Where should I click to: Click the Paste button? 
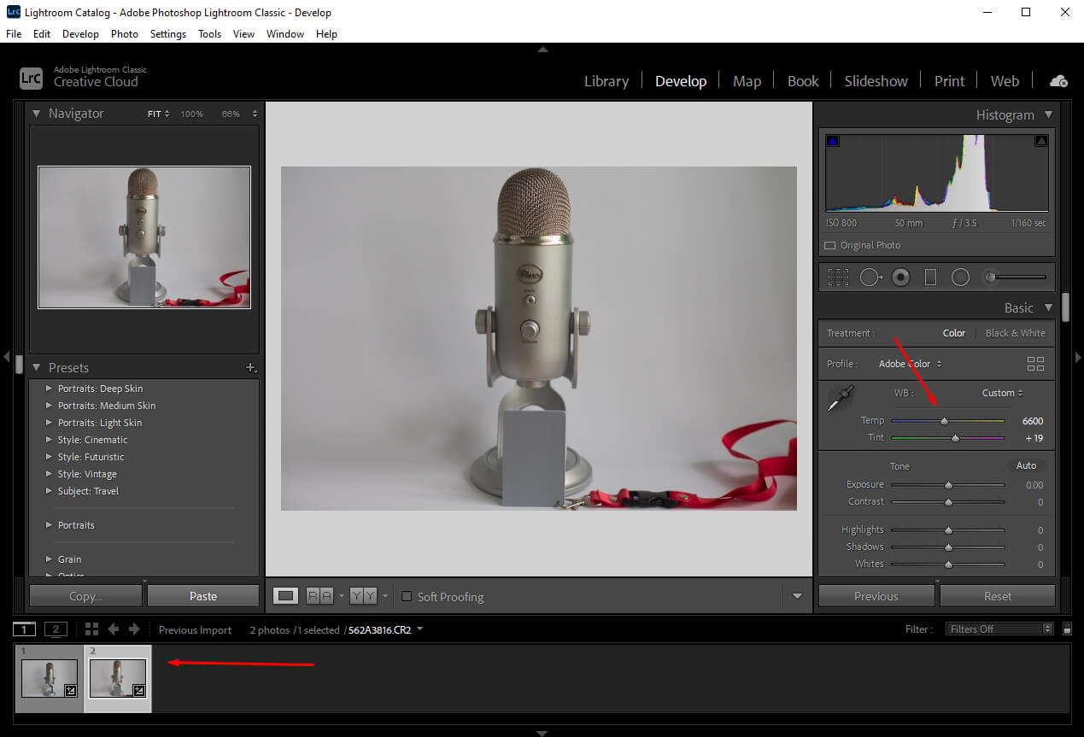203,596
